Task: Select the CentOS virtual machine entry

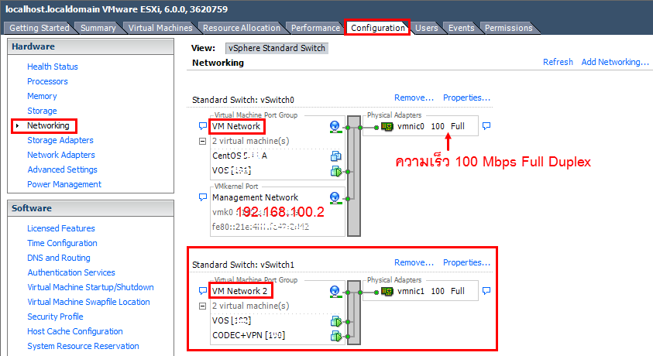Action: point(239,156)
